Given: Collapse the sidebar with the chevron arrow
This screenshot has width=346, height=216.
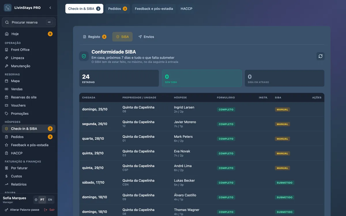Looking at the screenshot, I should 50,8.
